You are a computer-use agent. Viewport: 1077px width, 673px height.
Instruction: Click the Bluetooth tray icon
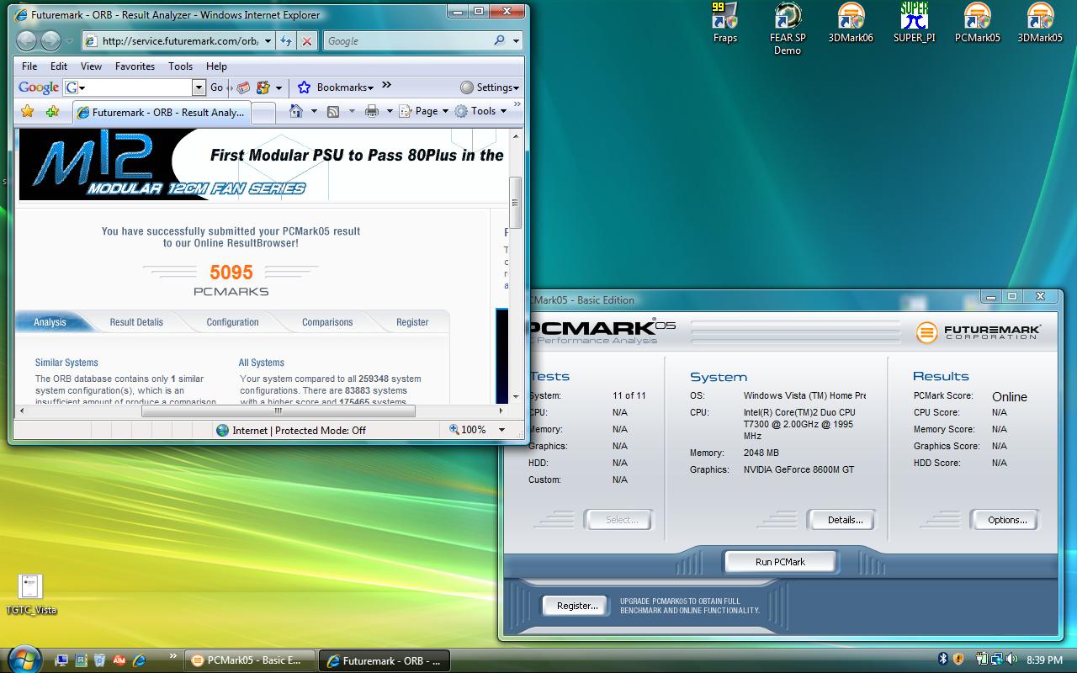(943, 660)
